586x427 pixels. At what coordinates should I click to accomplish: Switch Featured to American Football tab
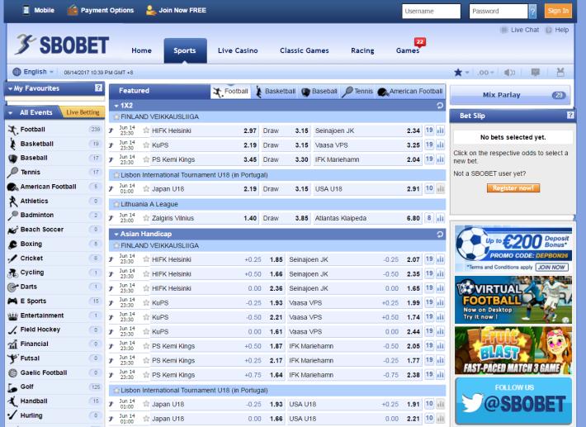[410, 91]
